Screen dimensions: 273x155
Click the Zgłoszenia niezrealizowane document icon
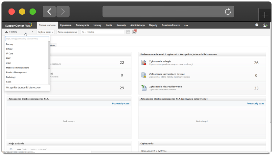click(x=144, y=88)
